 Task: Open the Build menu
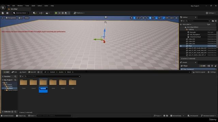point(33,6)
